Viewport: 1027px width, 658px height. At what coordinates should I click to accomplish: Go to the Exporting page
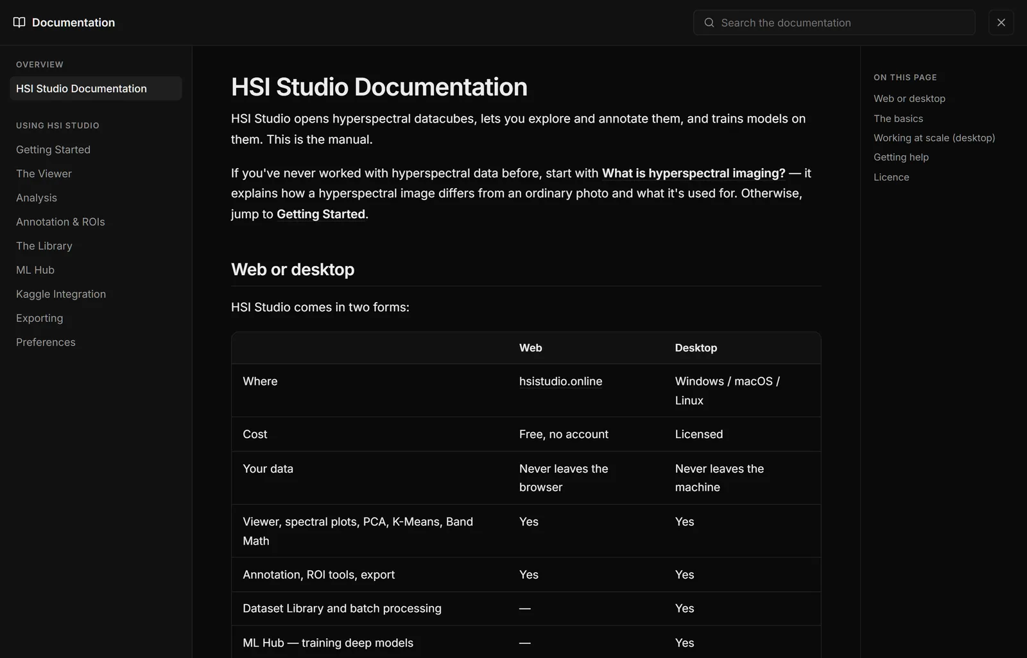(40, 318)
